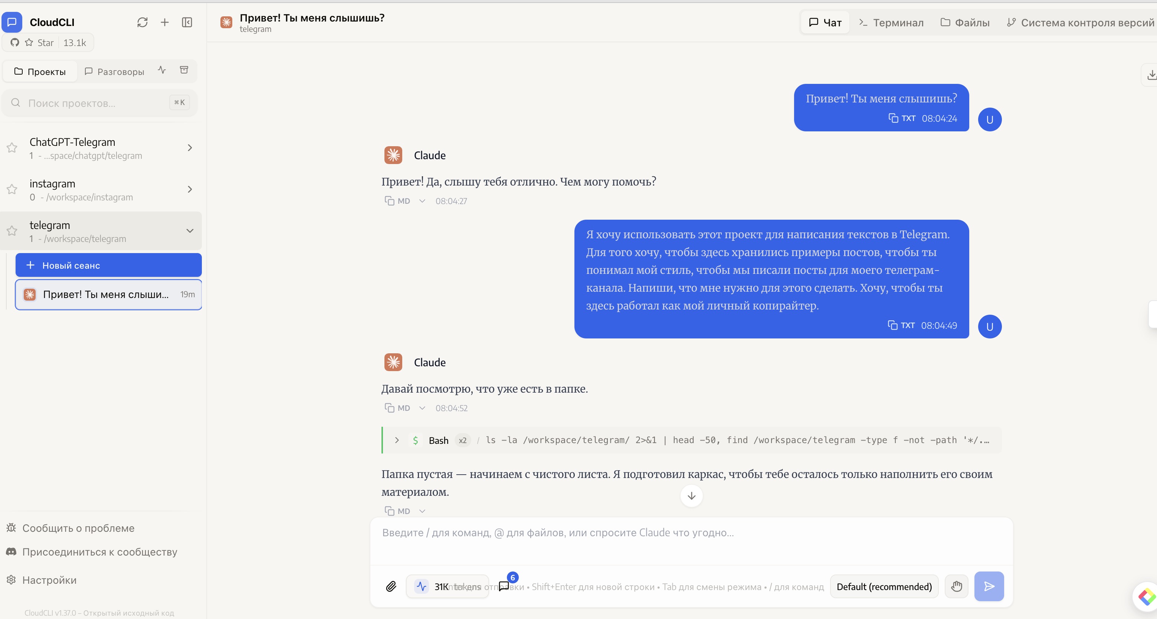The height and width of the screenshot is (619, 1157).
Task: Copy 08:04:52 Claude reply as MD
Action: [x=397, y=408]
